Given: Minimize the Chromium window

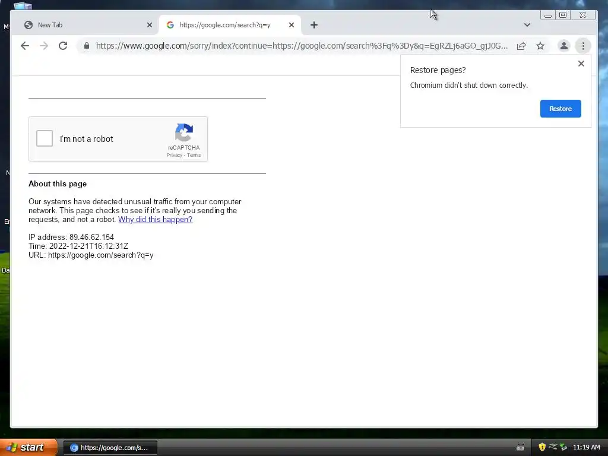Looking at the screenshot, I should point(548,15).
